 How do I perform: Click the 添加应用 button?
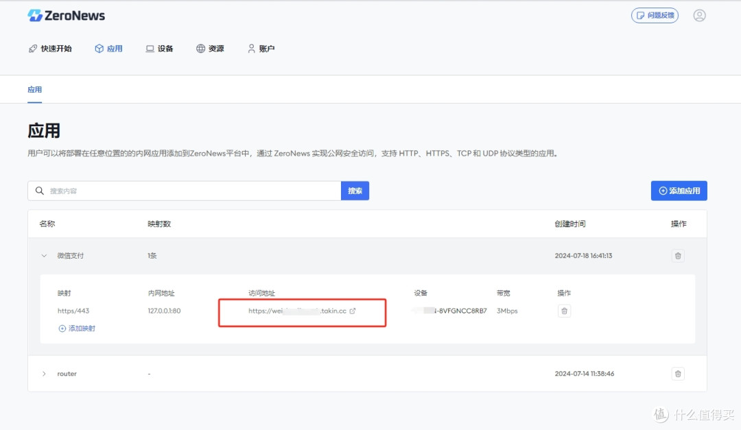tap(679, 191)
